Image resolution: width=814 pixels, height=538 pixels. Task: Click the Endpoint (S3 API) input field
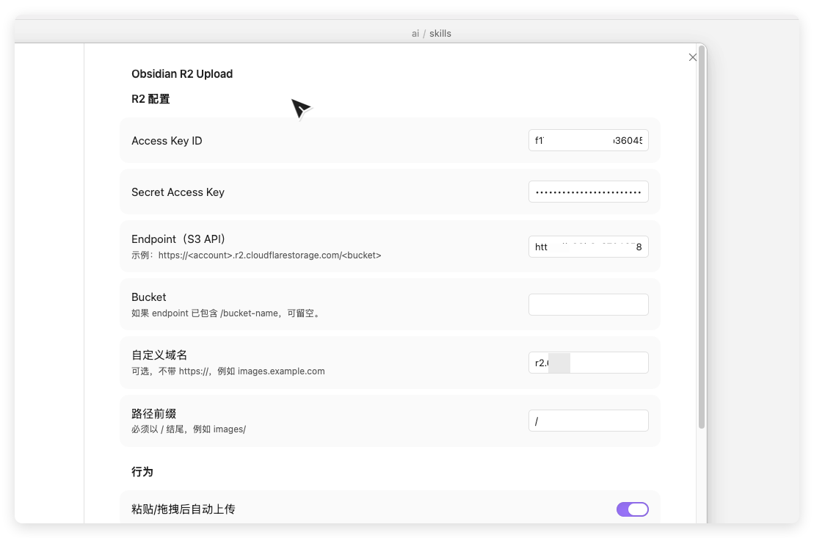(x=588, y=247)
